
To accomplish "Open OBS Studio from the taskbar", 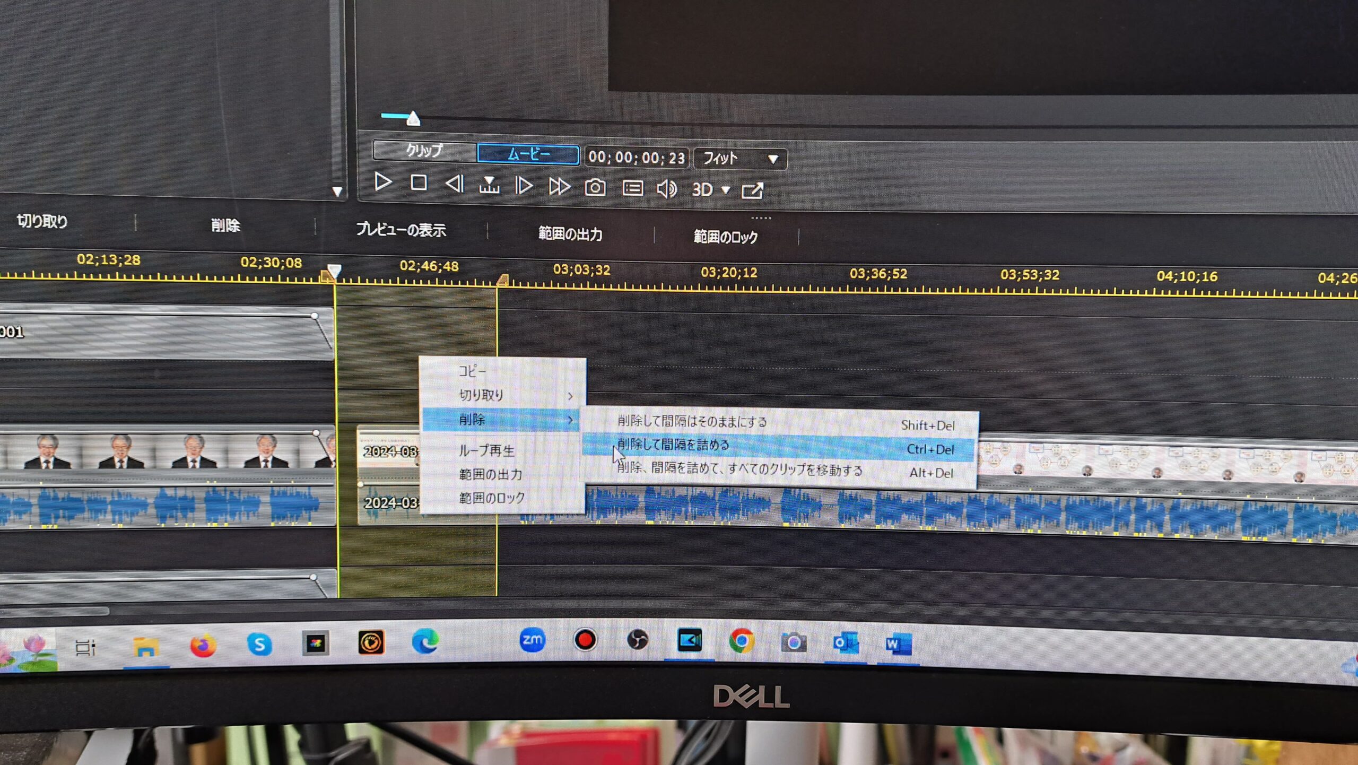I will [637, 640].
